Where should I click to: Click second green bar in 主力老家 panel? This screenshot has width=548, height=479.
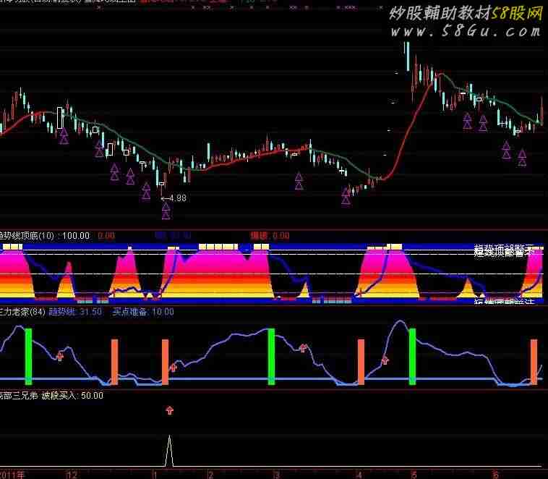[x=272, y=356]
